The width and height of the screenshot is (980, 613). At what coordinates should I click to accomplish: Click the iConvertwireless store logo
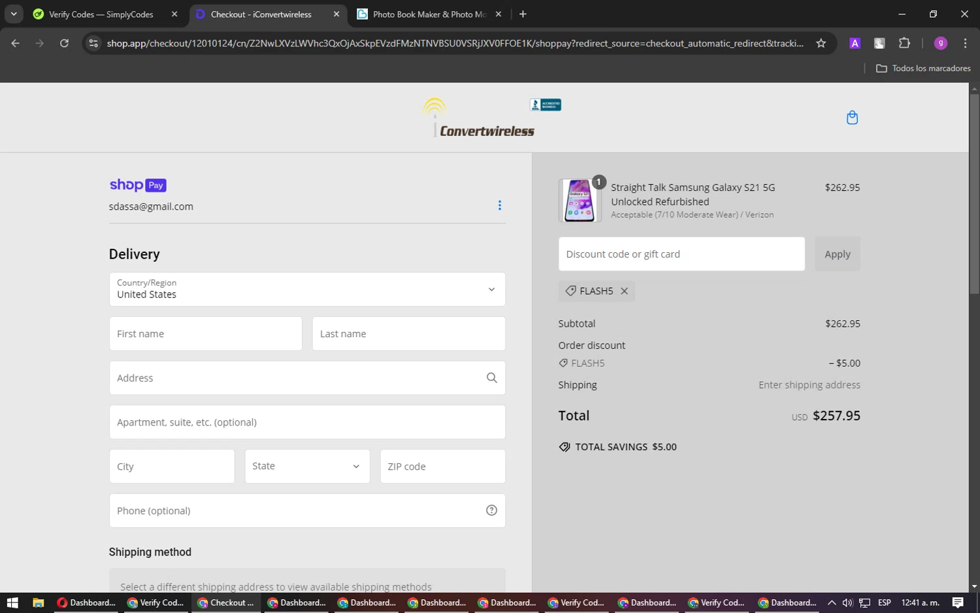[x=478, y=118]
